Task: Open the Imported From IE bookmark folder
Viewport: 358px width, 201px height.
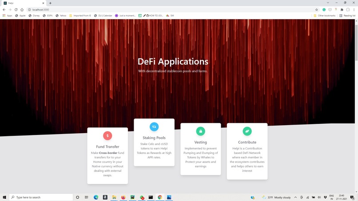Action: [80, 16]
